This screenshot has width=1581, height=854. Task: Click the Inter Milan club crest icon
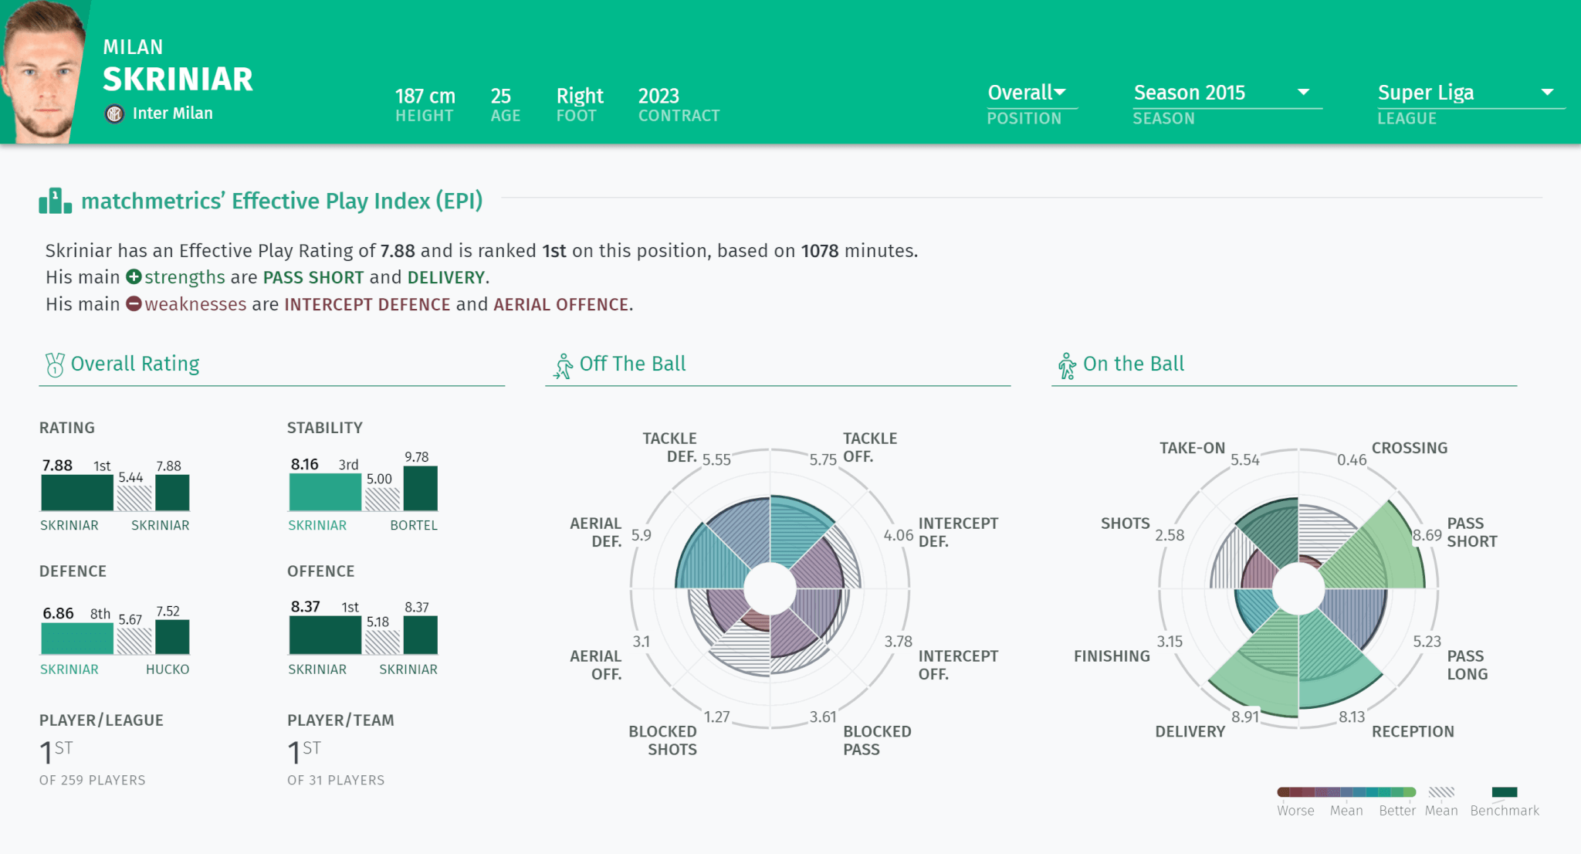(114, 114)
